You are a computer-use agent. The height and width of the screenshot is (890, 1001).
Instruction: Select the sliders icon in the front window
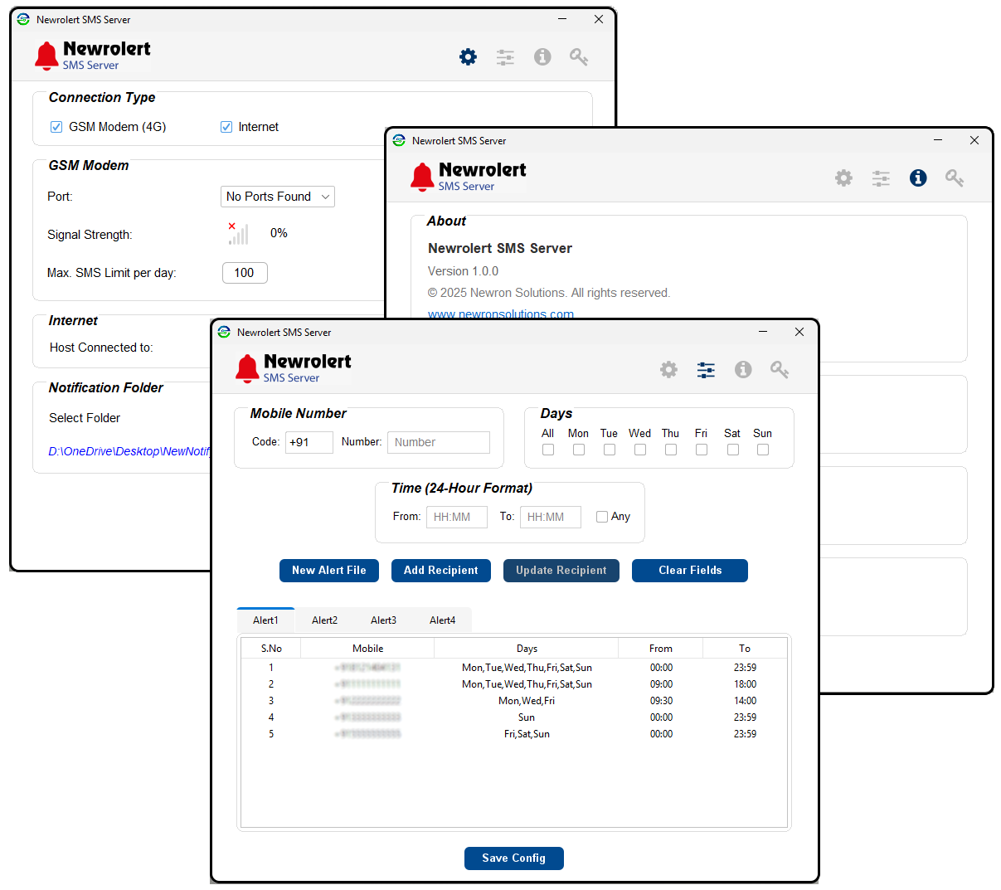[706, 370]
